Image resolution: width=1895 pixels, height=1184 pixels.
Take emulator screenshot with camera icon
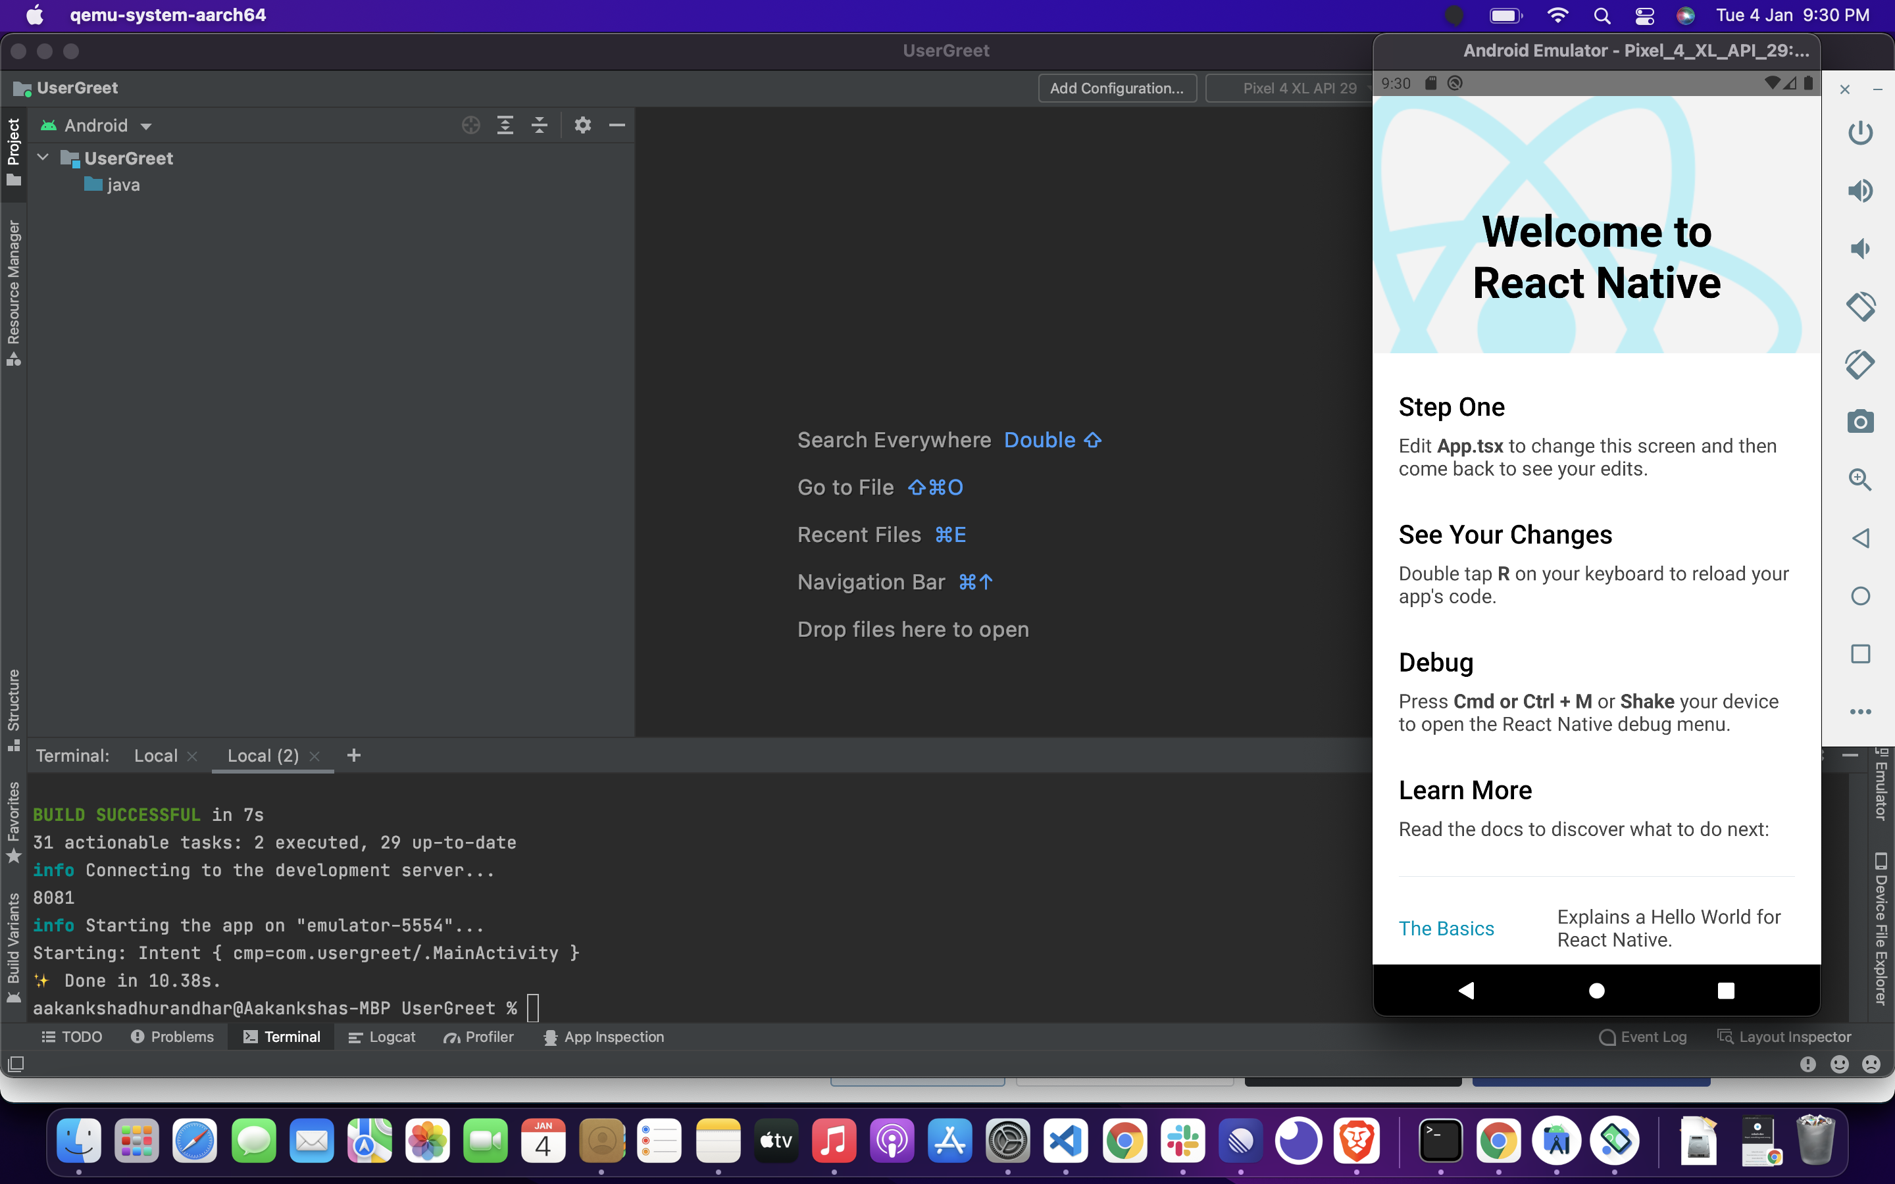(x=1859, y=422)
